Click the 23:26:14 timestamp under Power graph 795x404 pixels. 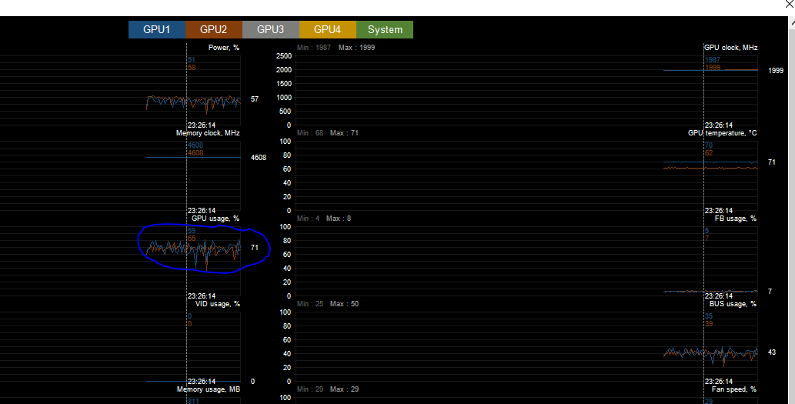pyautogui.click(x=202, y=125)
